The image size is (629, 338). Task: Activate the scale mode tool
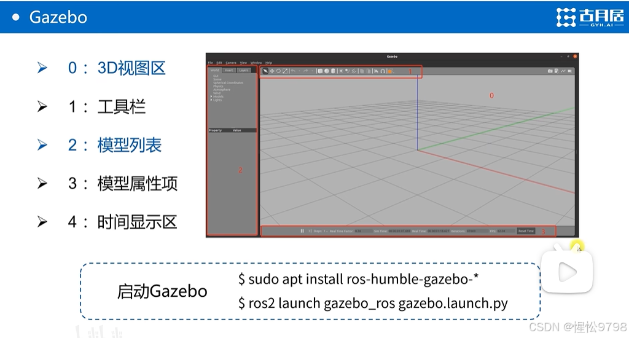coord(285,71)
